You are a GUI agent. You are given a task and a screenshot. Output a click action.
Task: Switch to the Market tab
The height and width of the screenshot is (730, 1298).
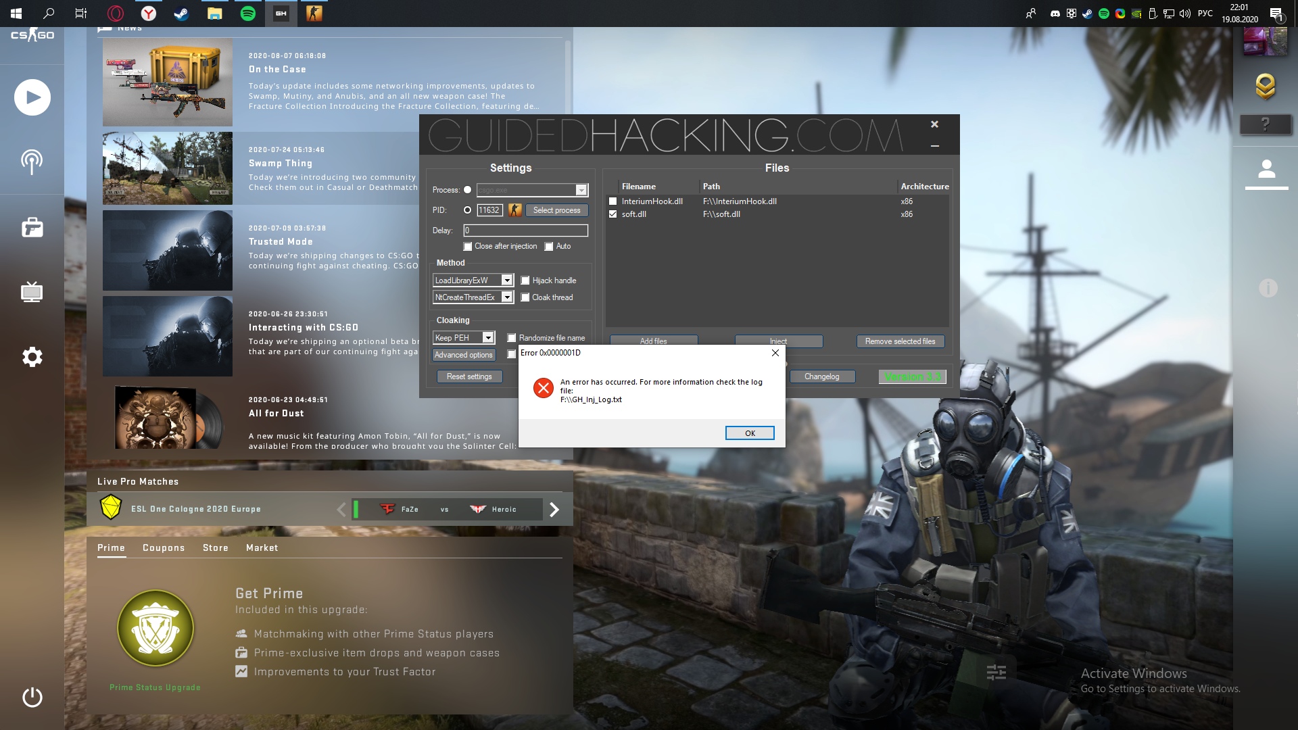point(262,547)
